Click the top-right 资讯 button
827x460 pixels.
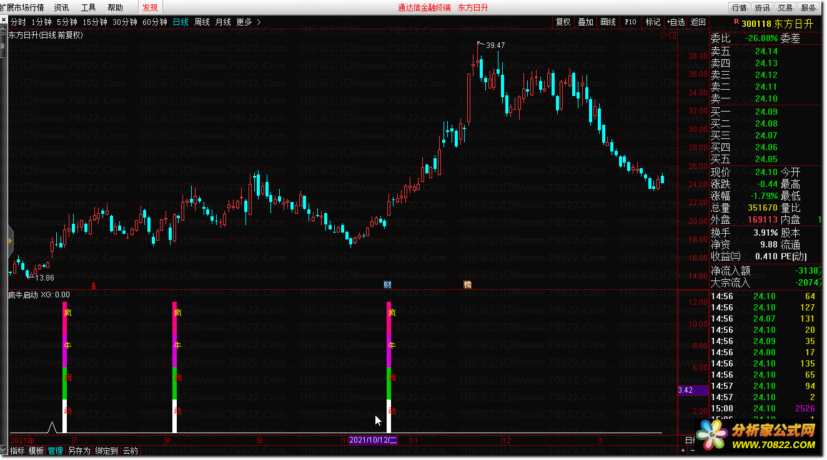coord(761,7)
